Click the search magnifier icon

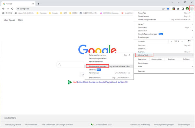(59, 64)
